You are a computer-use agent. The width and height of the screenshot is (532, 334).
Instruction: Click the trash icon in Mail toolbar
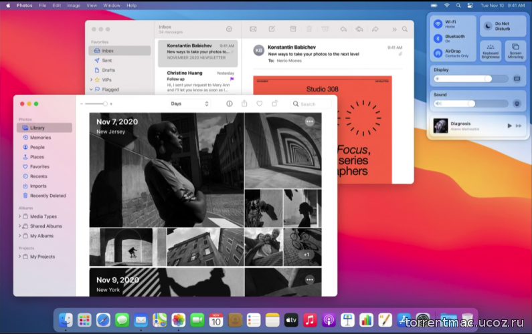tap(308, 29)
